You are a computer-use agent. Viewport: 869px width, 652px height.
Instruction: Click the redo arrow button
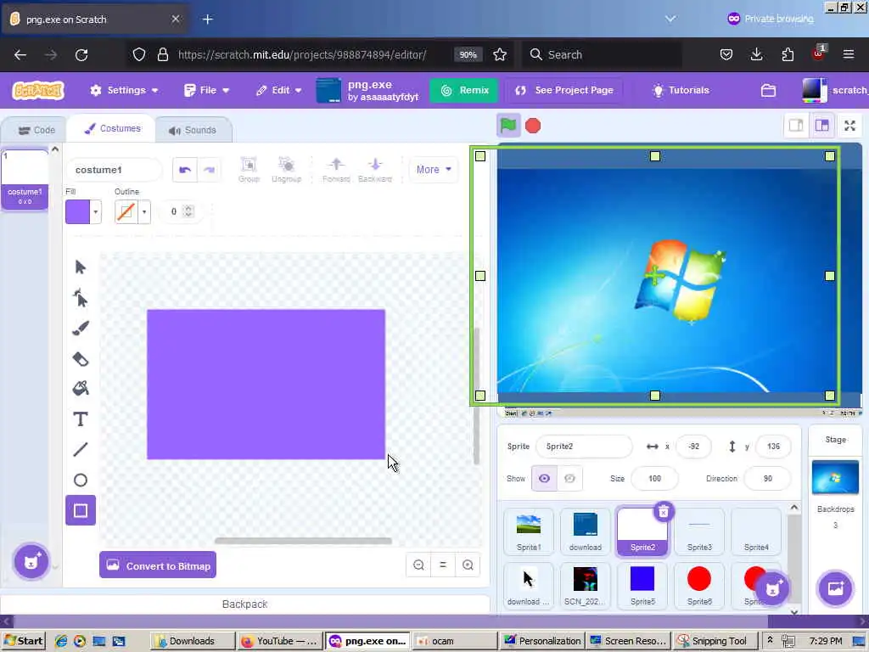(x=209, y=170)
